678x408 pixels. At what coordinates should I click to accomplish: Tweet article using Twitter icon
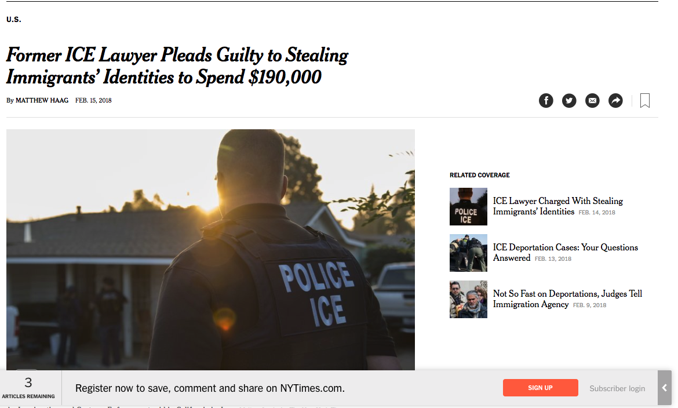coord(569,100)
